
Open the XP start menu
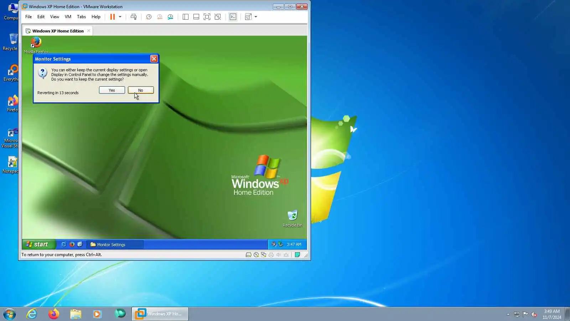(x=39, y=244)
